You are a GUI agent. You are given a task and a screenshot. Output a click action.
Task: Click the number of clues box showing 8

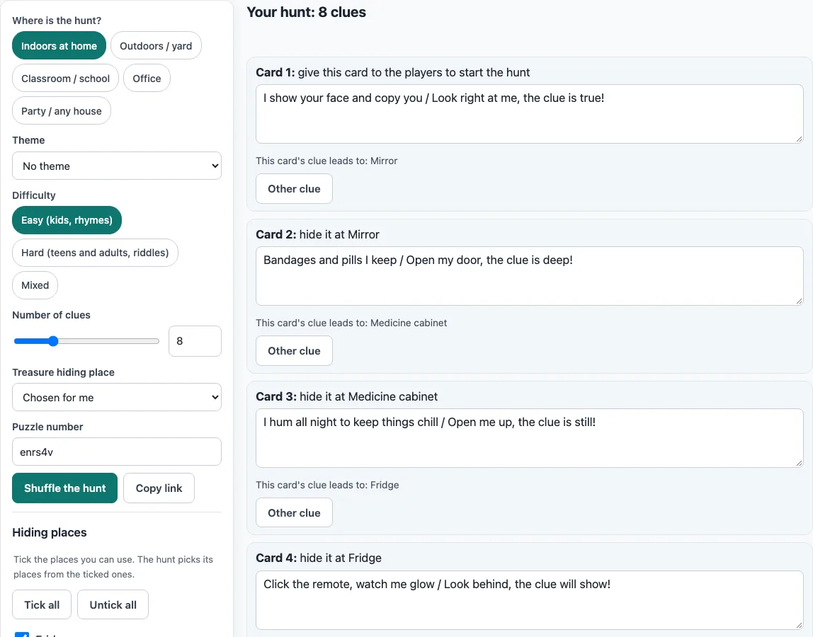(195, 341)
